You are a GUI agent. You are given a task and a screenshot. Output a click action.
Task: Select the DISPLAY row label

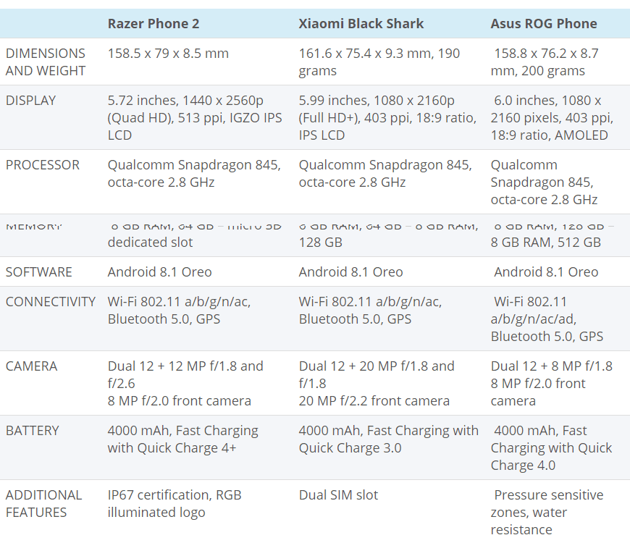[x=30, y=100]
